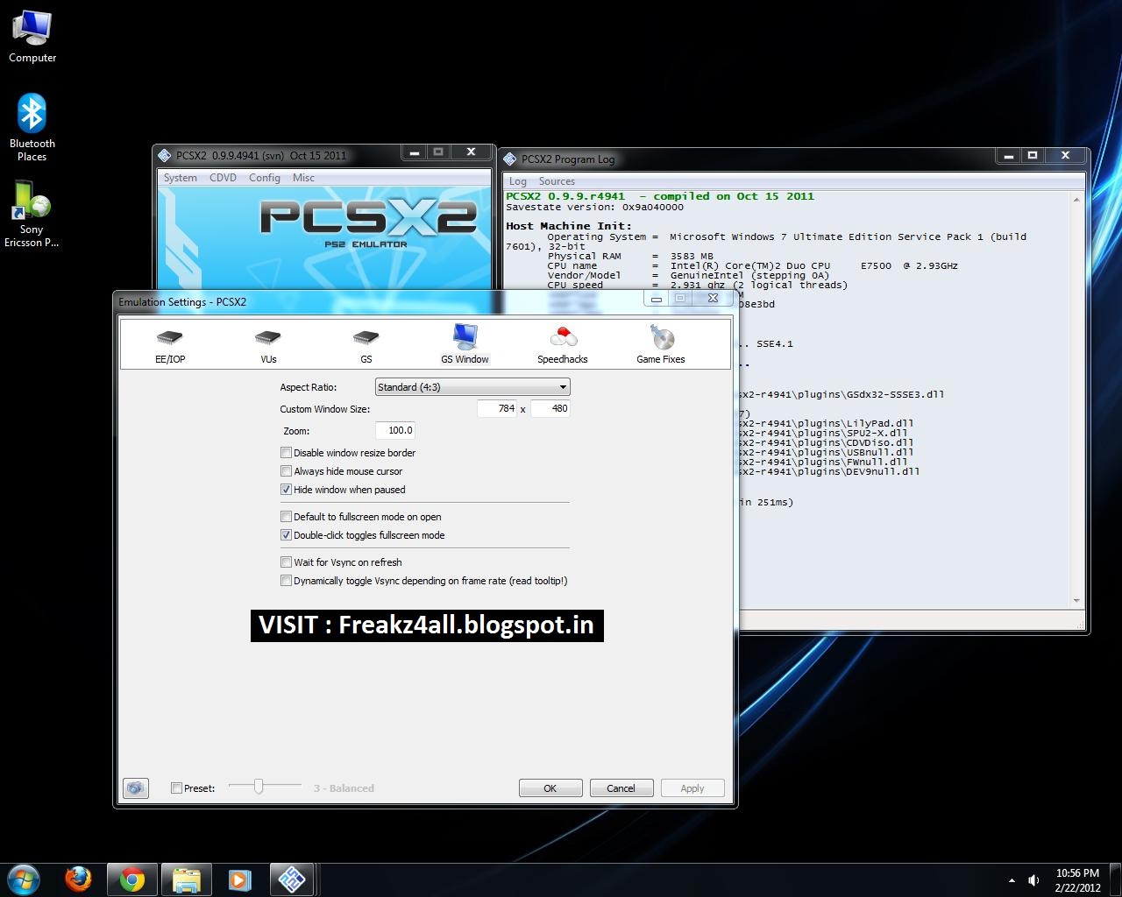Launch Firefox from the taskbar
This screenshot has height=897, width=1122.
[78, 879]
